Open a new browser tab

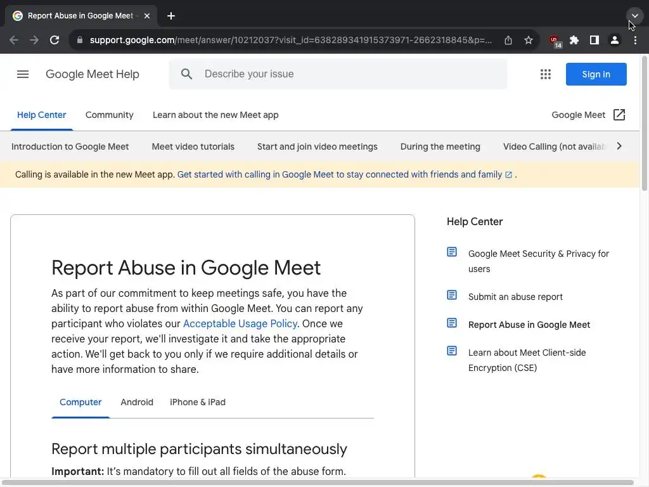tap(171, 16)
